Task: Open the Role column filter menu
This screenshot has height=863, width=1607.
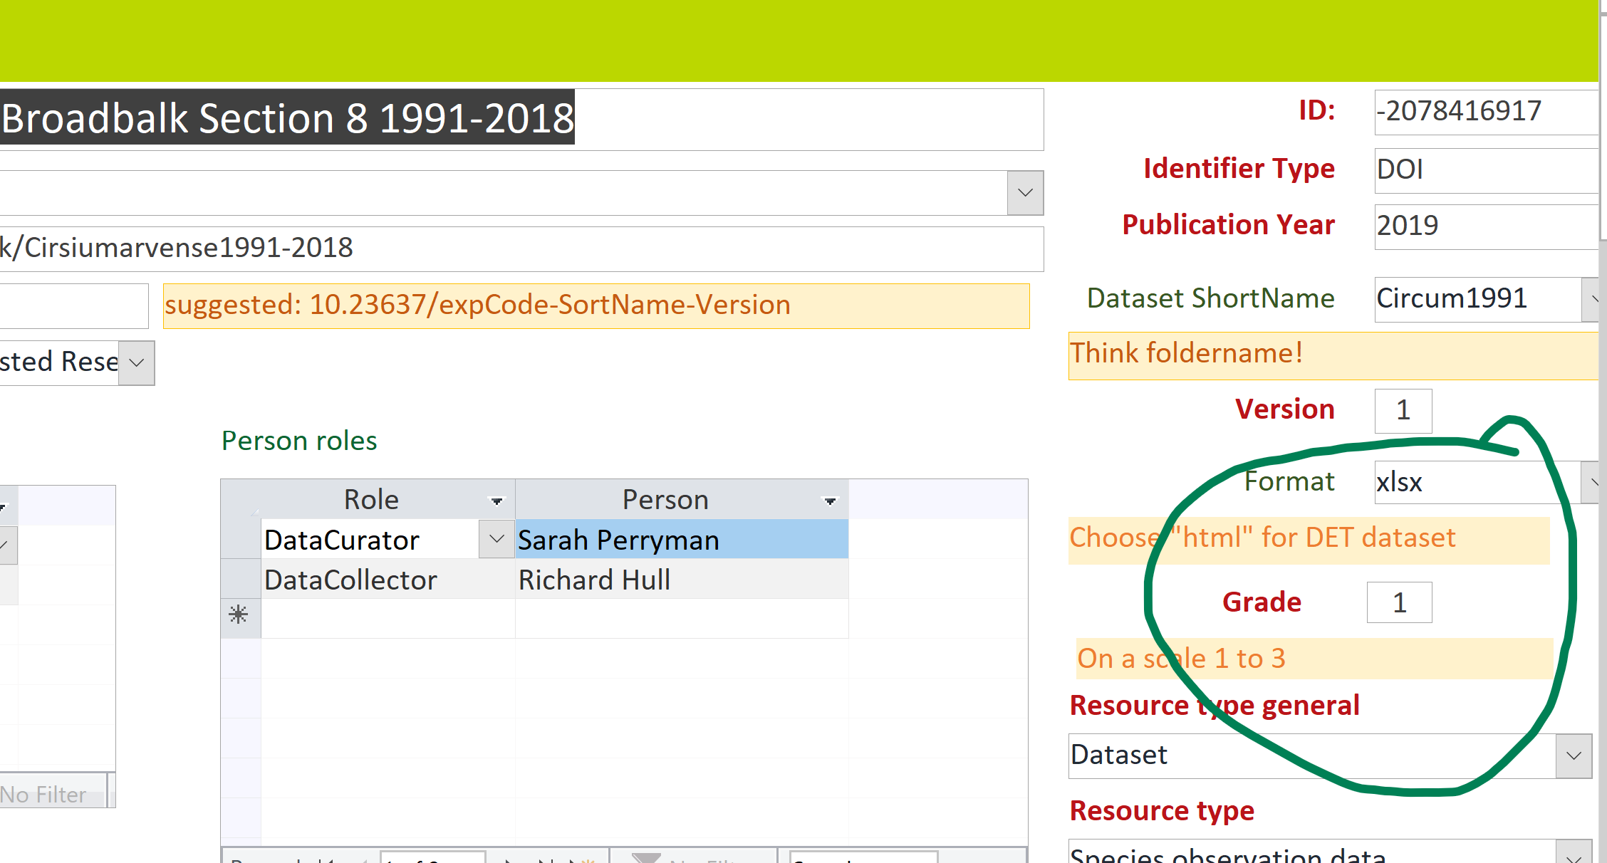Action: pyautogui.click(x=496, y=501)
